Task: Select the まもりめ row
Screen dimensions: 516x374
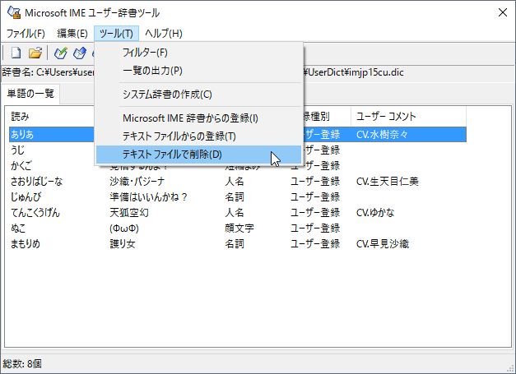Action: point(238,244)
